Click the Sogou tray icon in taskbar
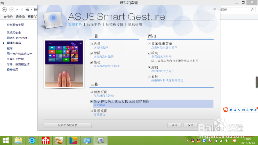Screen dimensions: 258x145 click(235, 141)
